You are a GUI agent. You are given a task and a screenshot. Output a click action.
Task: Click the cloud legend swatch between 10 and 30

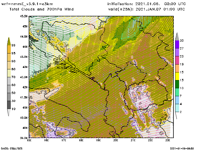(x=9, y=105)
